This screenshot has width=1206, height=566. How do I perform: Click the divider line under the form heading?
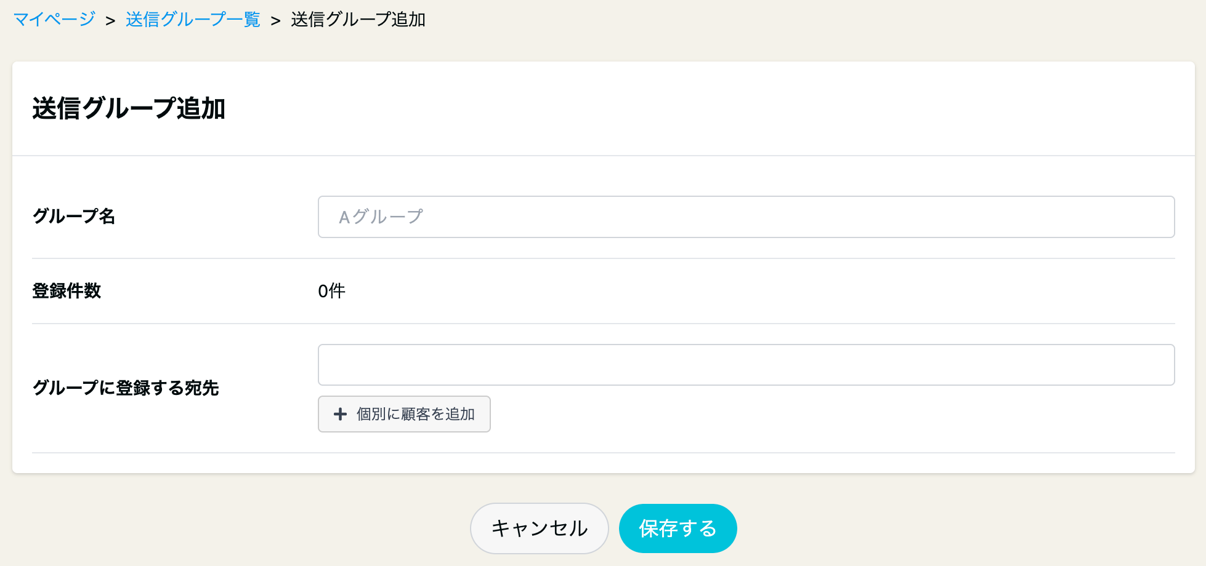[604, 156]
